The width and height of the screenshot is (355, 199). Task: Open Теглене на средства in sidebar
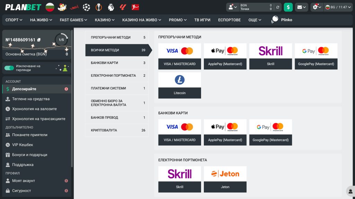click(31, 99)
